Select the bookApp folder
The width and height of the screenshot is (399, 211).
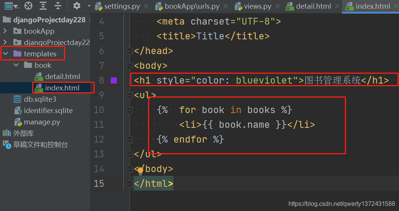click(x=39, y=31)
